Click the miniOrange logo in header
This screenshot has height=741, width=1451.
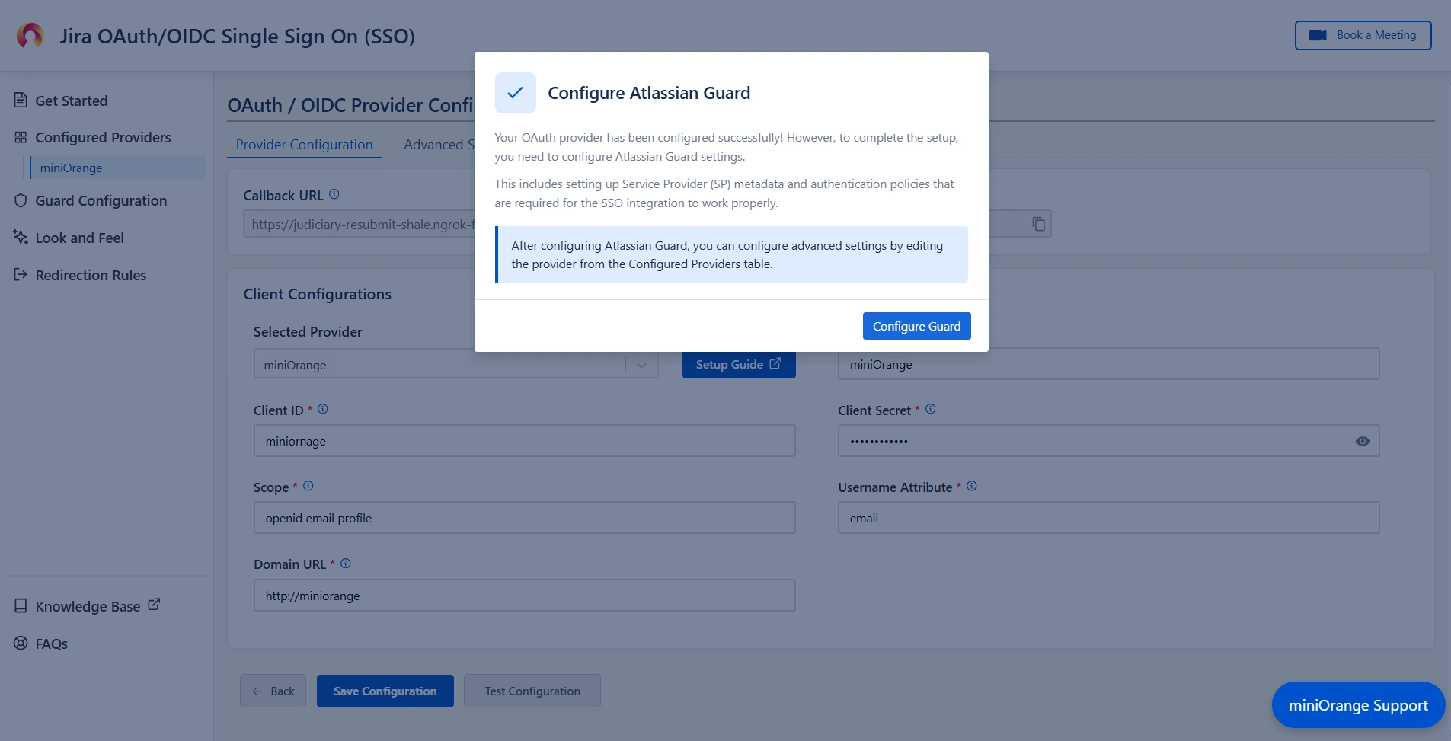point(30,36)
